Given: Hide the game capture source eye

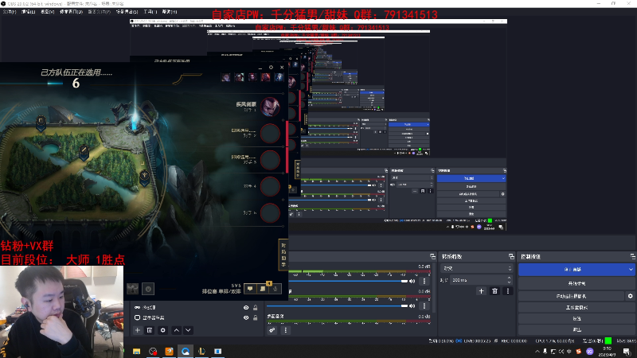Looking at the screenshot, I should coord(246,308).
